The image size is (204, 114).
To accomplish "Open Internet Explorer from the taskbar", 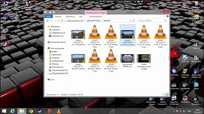I will coord(12,111).
